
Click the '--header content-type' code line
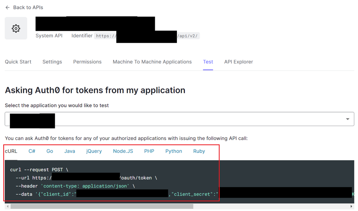pos(75,186)
